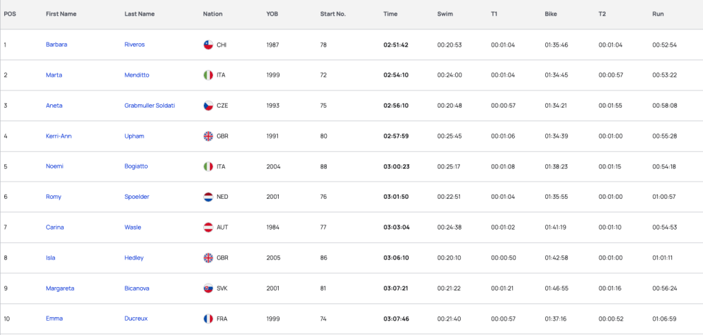Open Barbara first name link
This screenshot has width=703, height=335.
pos(56,45)
